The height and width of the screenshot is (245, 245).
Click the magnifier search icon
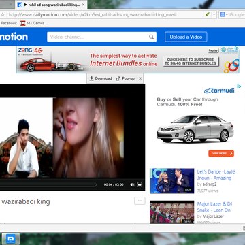(151, 37)
